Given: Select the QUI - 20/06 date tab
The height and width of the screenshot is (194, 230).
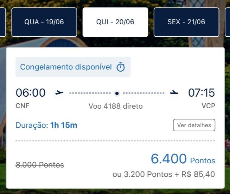Looking at the screenshot, I should click(x=115, y=22).
